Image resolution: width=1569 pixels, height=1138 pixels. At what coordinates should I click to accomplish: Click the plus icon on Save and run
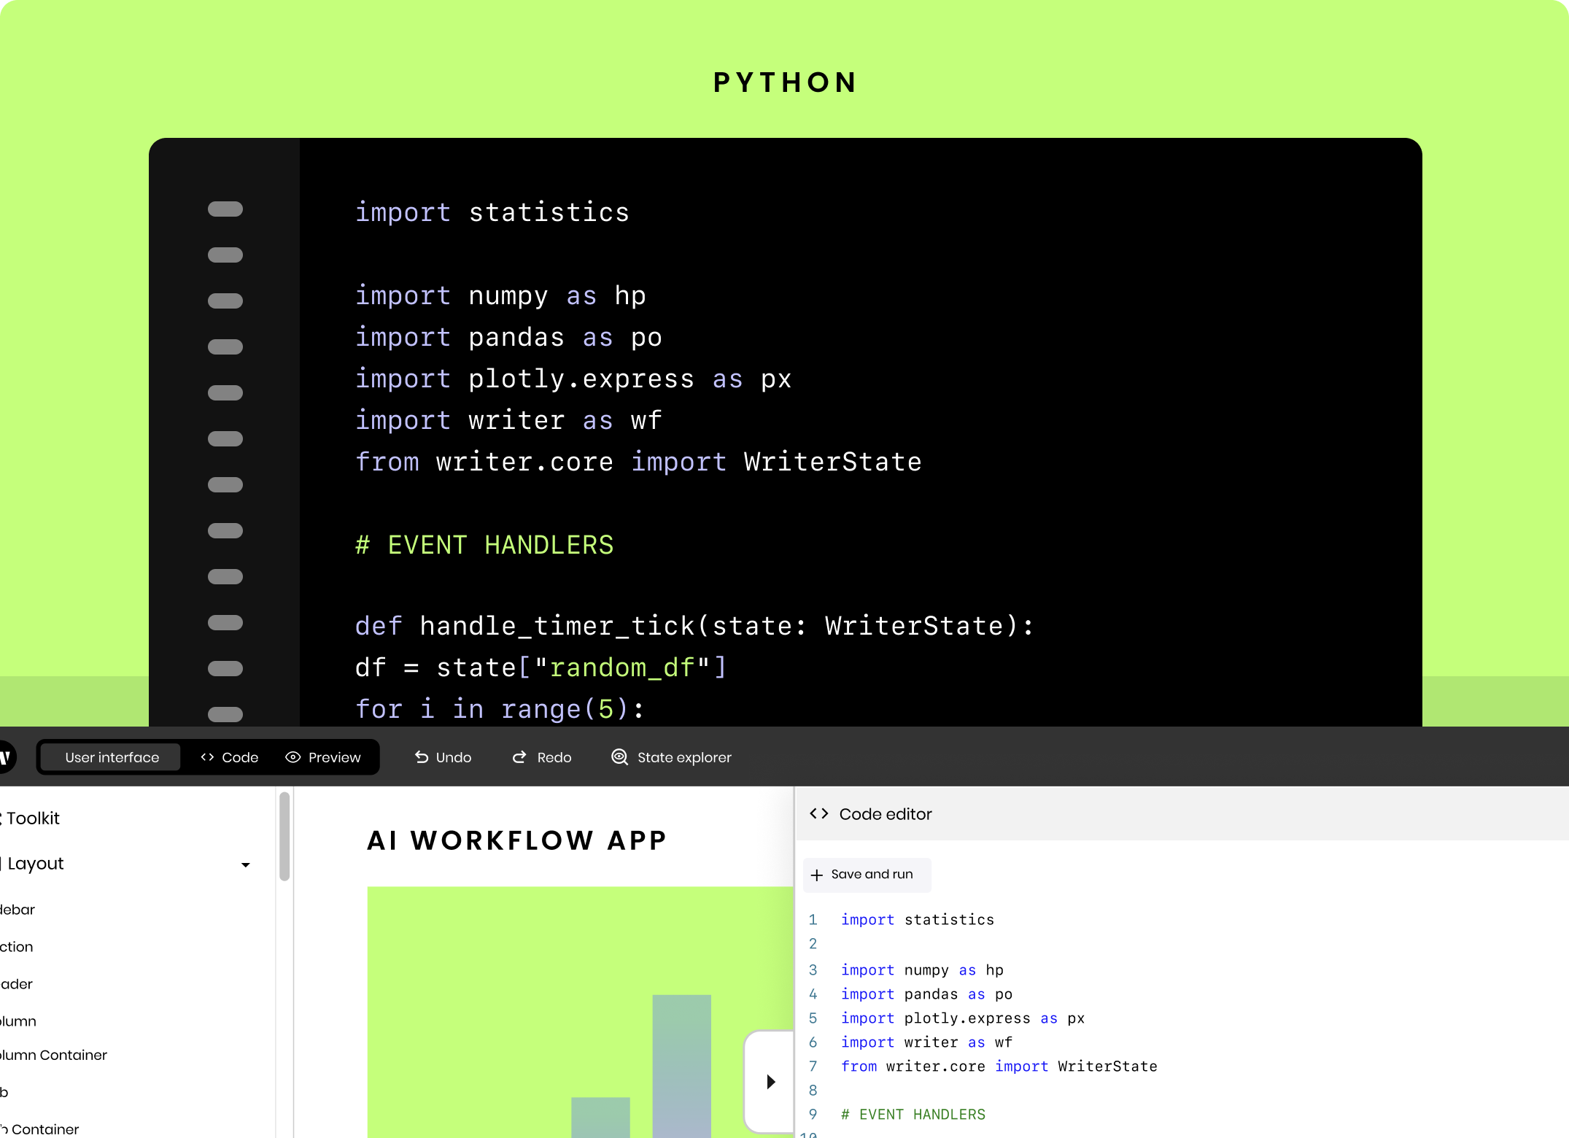tap(816, 875)
